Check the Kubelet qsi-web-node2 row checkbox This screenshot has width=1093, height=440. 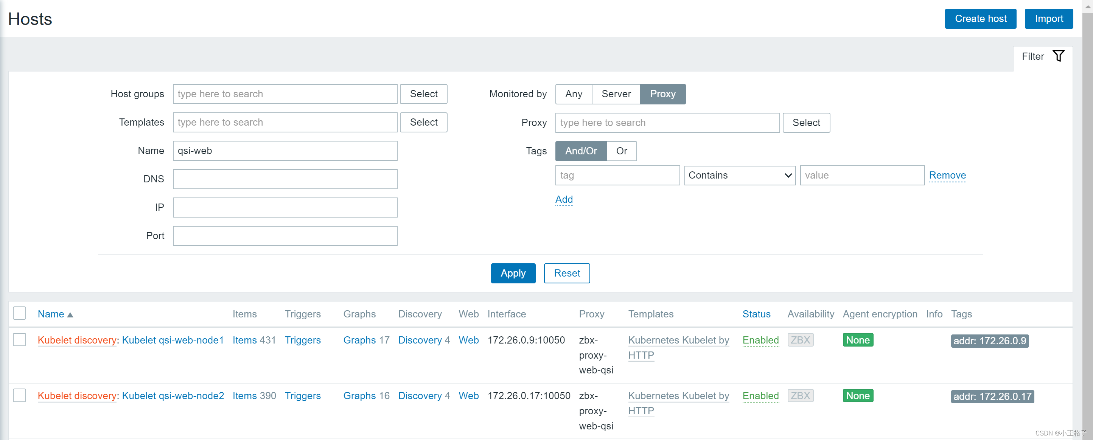pos(20,395)
